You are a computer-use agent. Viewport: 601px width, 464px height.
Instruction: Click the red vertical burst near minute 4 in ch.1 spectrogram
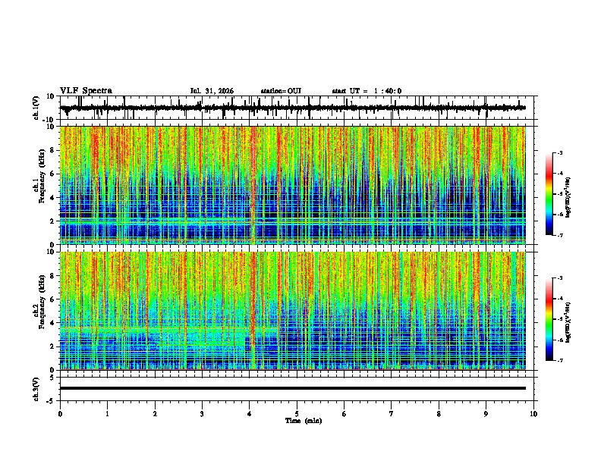tap(253, 183)
